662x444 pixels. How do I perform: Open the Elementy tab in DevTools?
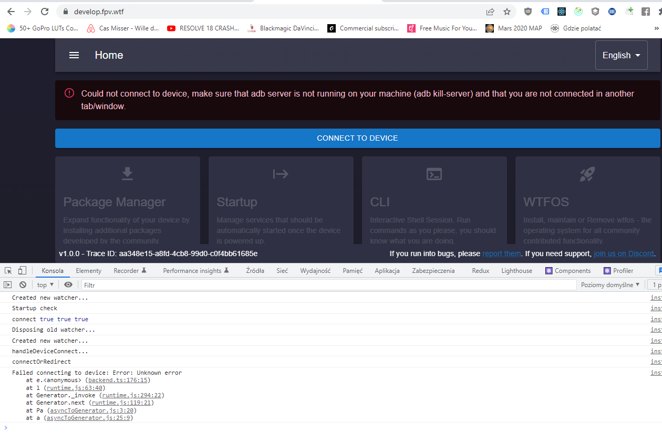tap(88, 270)
